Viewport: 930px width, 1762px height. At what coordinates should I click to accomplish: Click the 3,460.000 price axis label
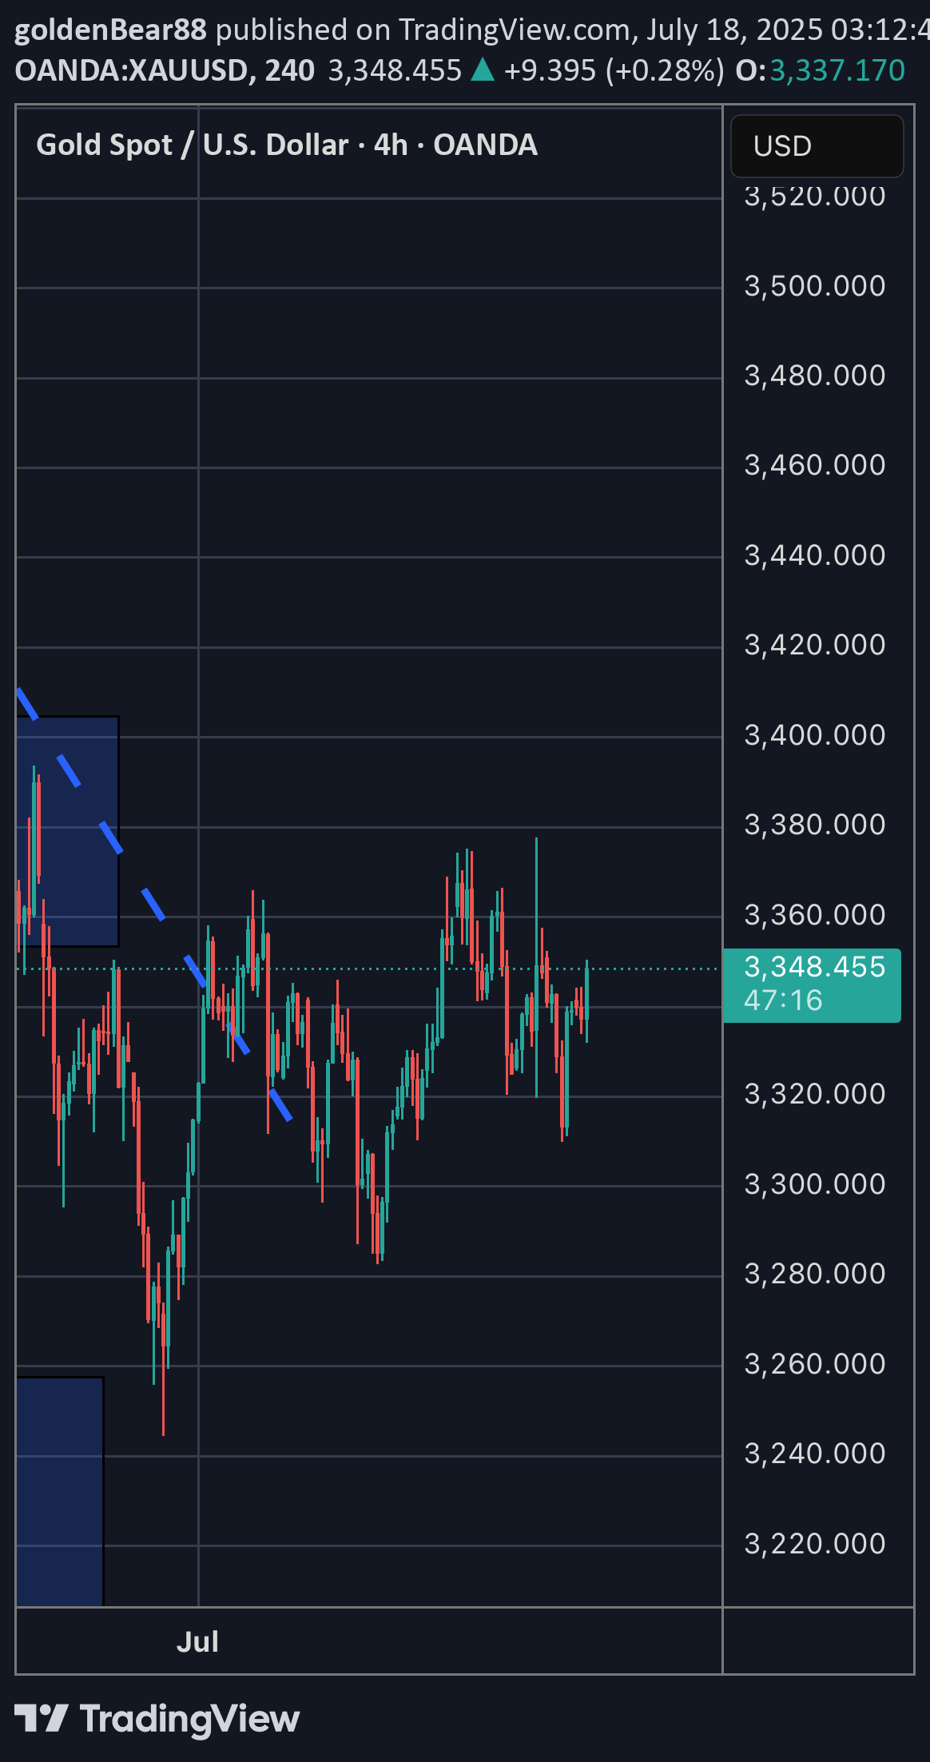click(x=815, y=464)
